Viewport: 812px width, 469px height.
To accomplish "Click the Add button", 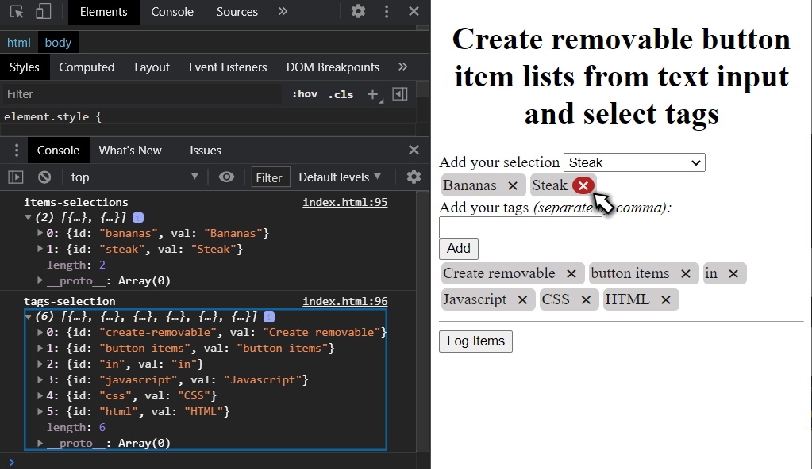I will pos(458,249).
